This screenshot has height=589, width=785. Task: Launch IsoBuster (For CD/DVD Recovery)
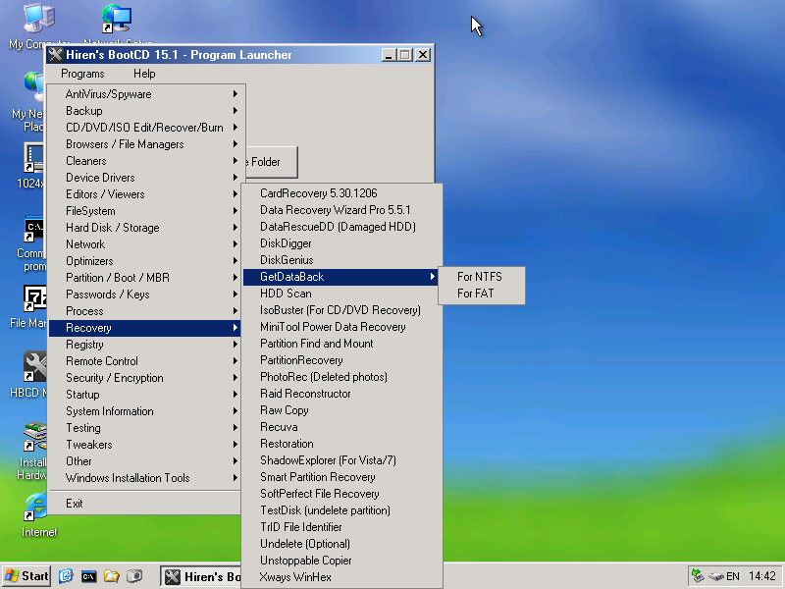tap(341, 310)
